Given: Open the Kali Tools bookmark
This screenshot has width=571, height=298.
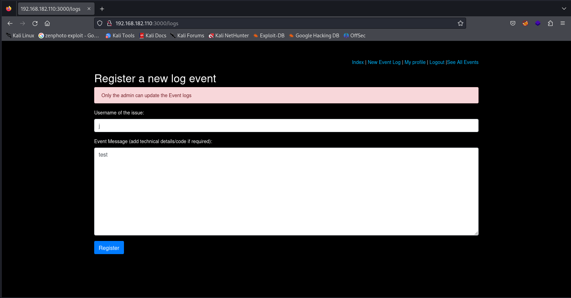Looking at the screenshot, I should point(120,36).
